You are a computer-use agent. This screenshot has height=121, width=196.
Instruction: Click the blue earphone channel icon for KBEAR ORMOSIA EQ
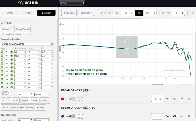point(70,116)
